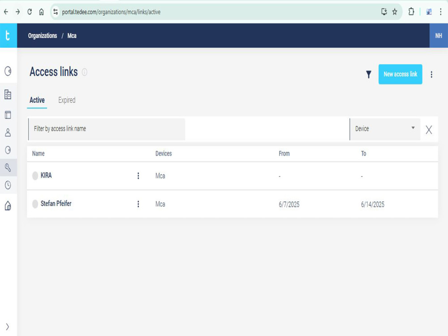448x336 pixels.
Task: Click the New access link button
Action: (400, 74)
